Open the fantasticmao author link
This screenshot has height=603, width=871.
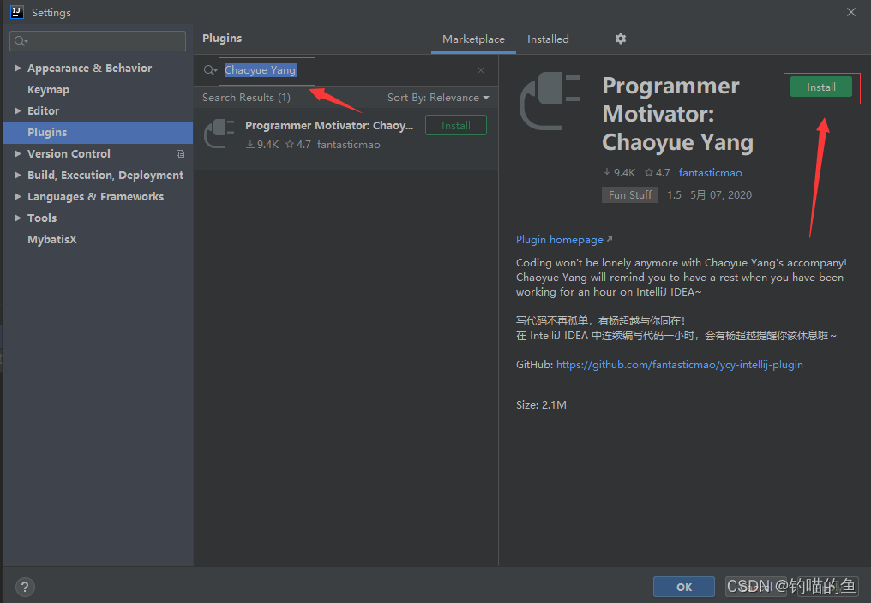tap(710, 173)
